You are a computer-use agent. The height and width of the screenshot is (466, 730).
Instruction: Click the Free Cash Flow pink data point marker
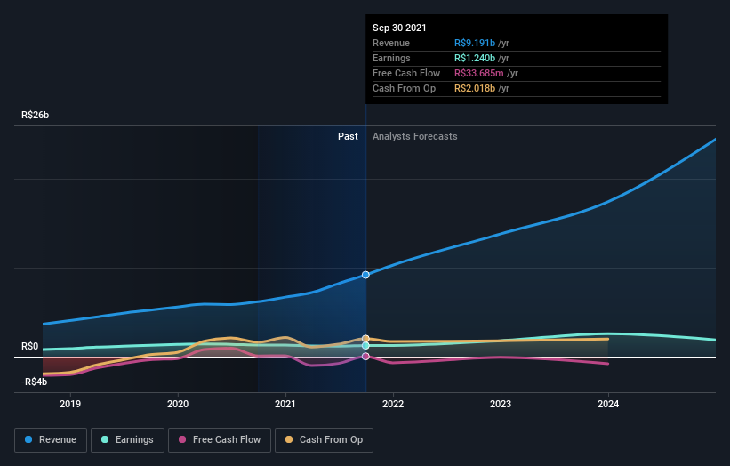(x=365, y=356)
